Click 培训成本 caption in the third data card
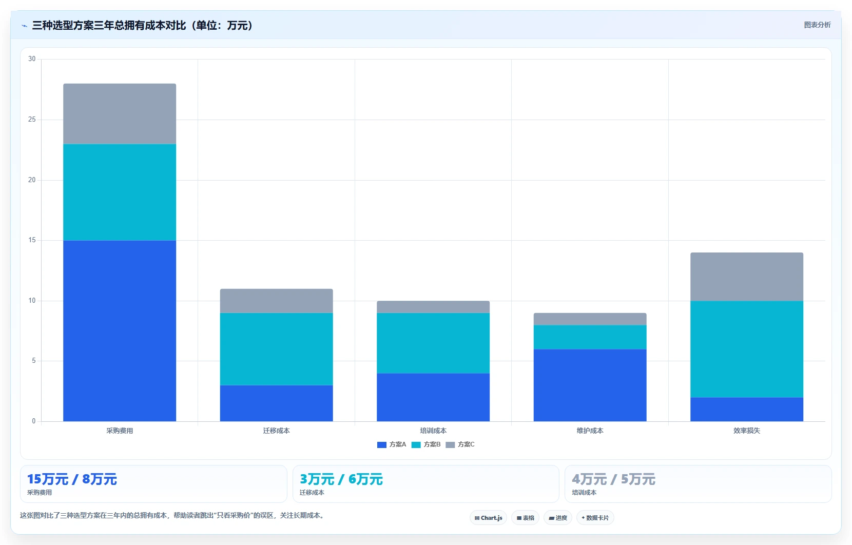Screen dimensions: 852x545 click(x=584, y=493)
